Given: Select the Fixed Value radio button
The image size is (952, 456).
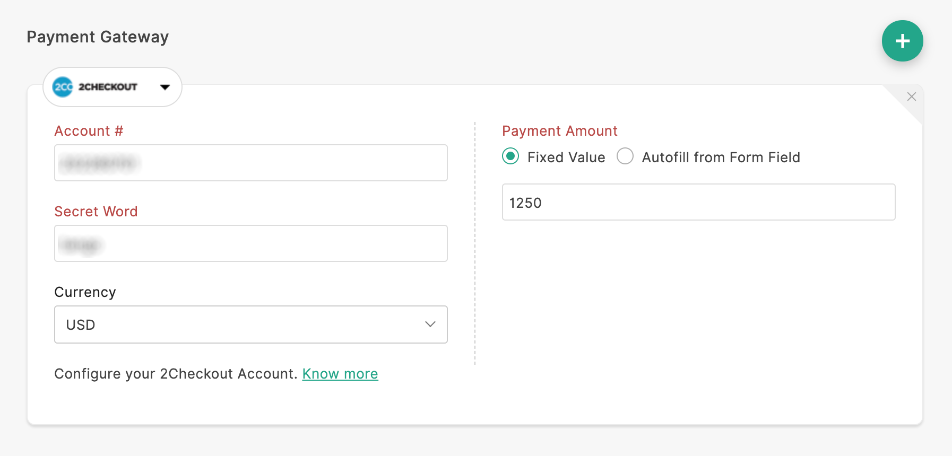Looking at the screenshot, I should click(510, 156).
